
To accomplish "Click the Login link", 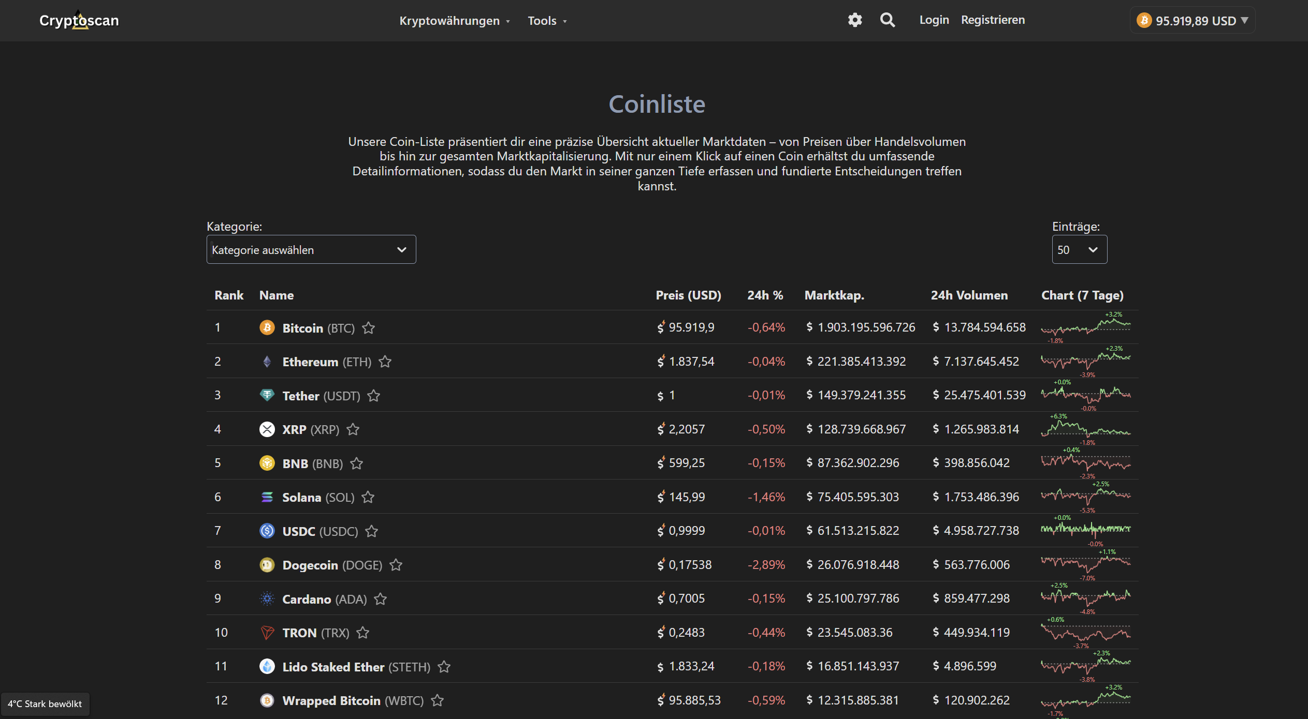I will click(934, 20).
